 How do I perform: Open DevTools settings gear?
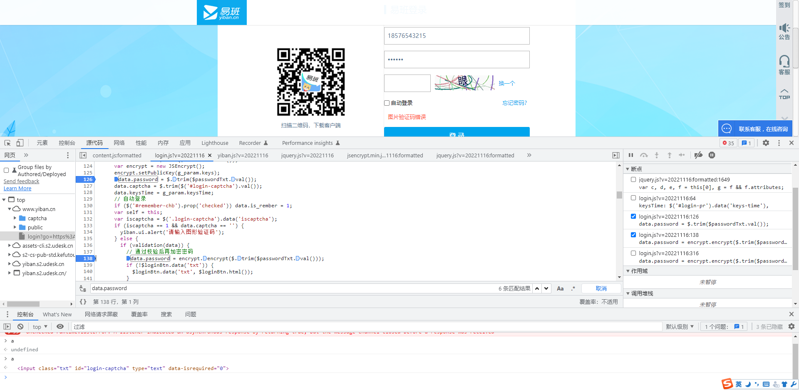click(x=766, y=143)
